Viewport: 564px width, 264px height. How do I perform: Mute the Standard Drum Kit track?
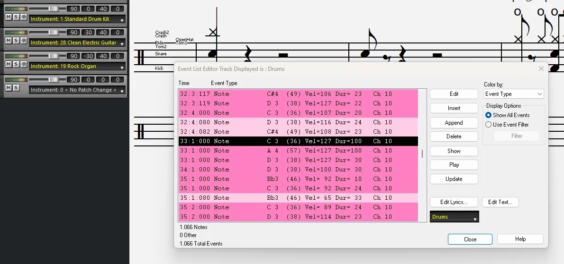click(8, 17)
